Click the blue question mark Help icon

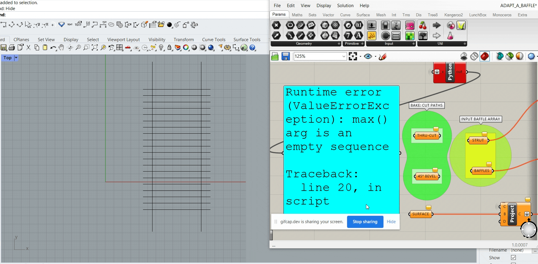(252, 48)
